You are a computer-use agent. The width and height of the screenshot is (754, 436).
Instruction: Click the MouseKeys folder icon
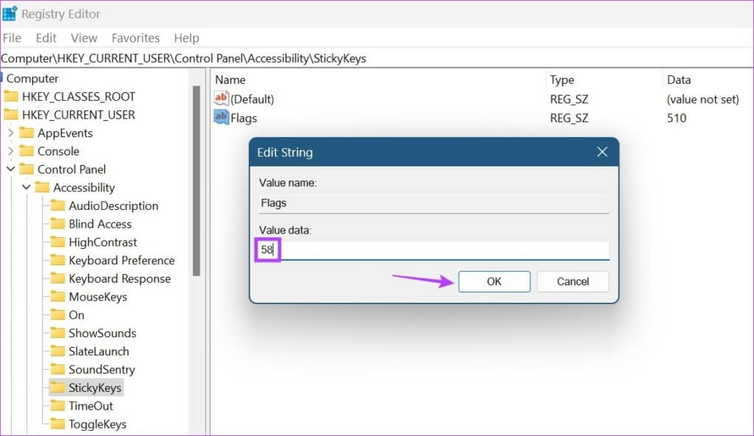[x=59, y=296]
